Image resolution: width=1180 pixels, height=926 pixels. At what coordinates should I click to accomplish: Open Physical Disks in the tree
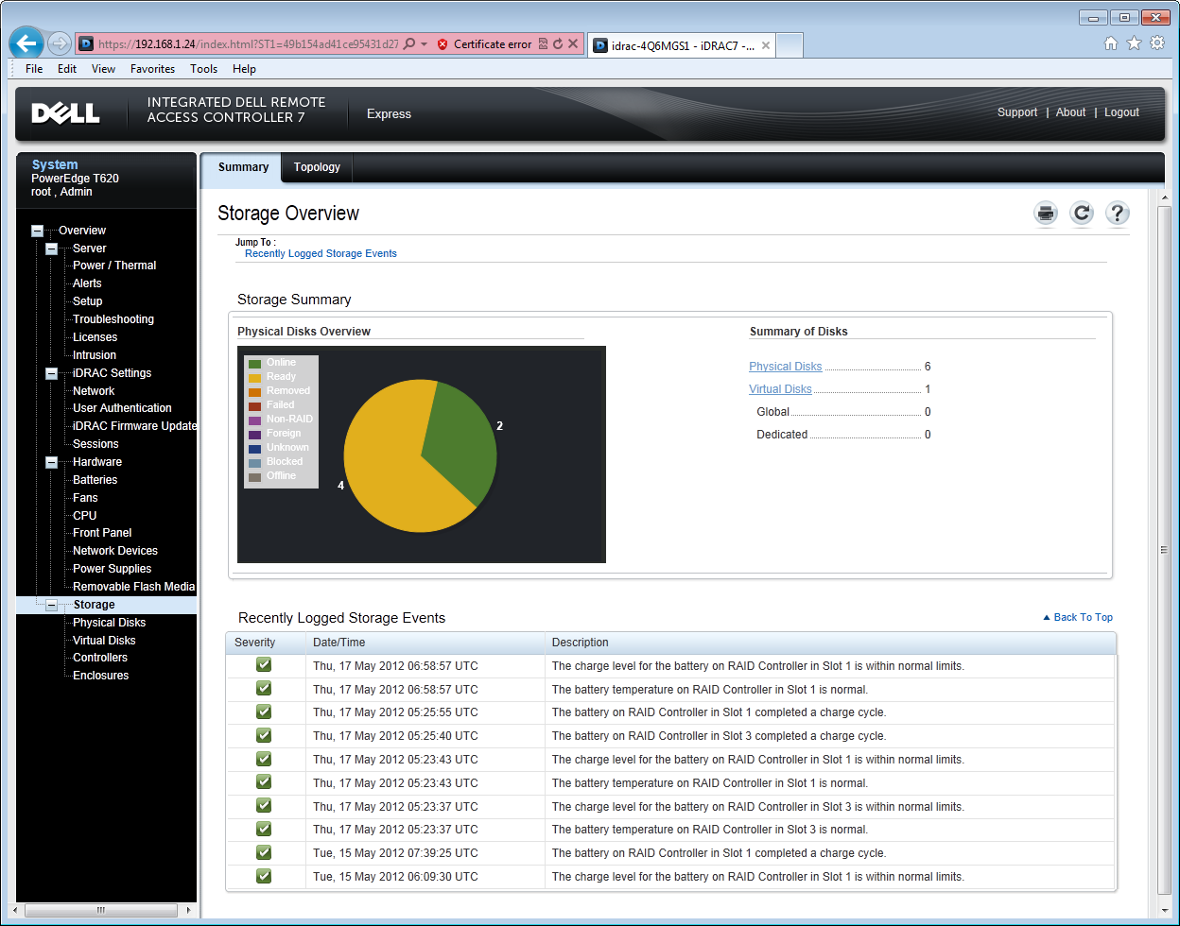click(110, 623)
